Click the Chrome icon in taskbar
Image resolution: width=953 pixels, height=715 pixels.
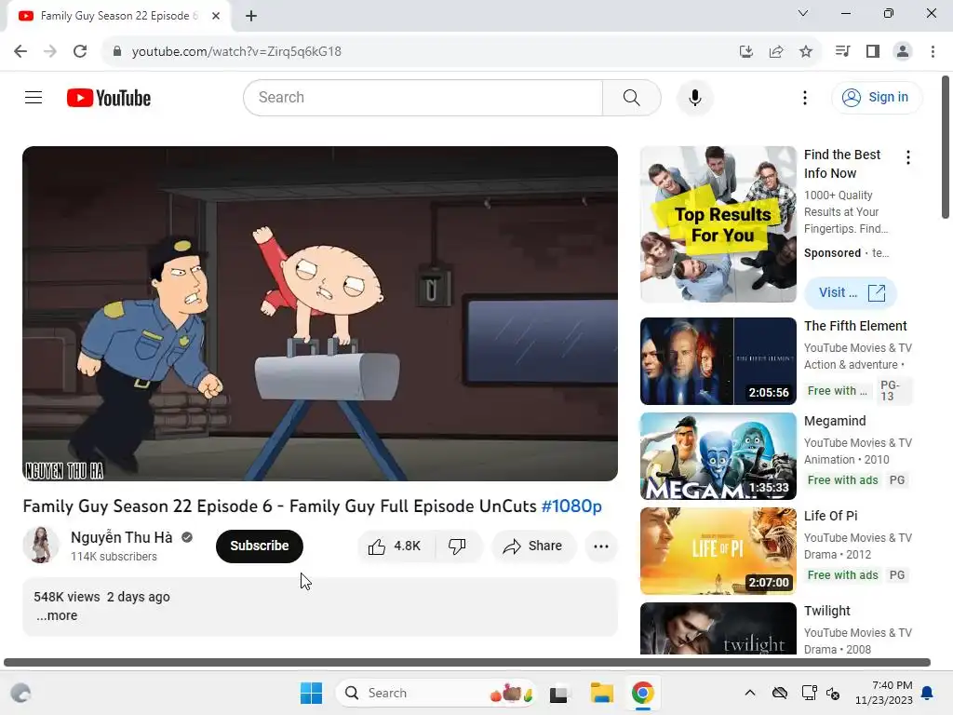tap(642, 693)
